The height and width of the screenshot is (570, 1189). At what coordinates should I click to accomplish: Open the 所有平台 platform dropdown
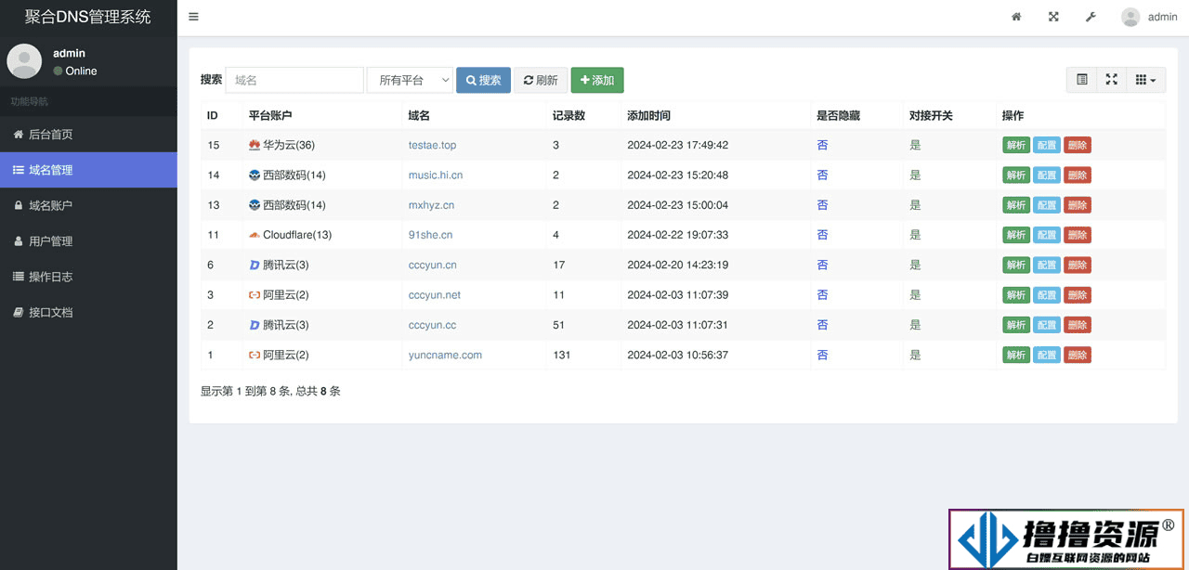[x=410, y=80]
